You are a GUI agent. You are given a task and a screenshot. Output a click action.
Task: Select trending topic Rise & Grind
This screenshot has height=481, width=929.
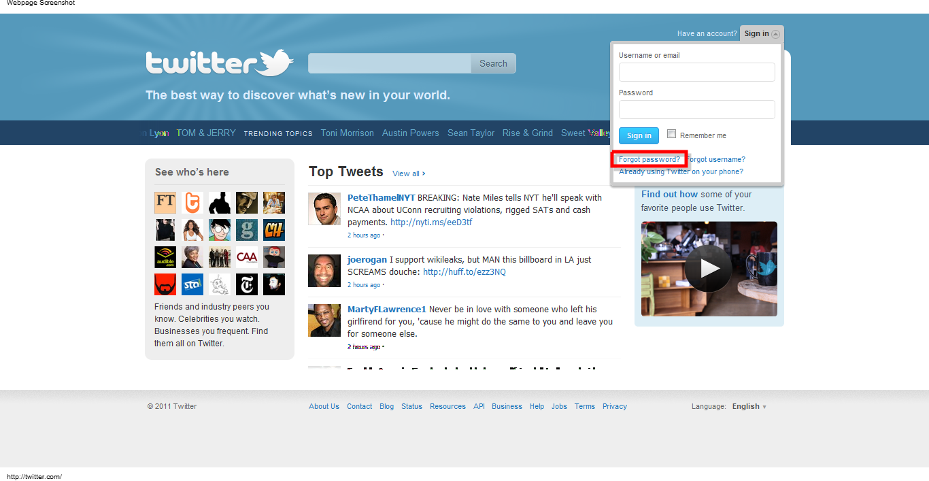pyautogui.click(x=528, y=133)
